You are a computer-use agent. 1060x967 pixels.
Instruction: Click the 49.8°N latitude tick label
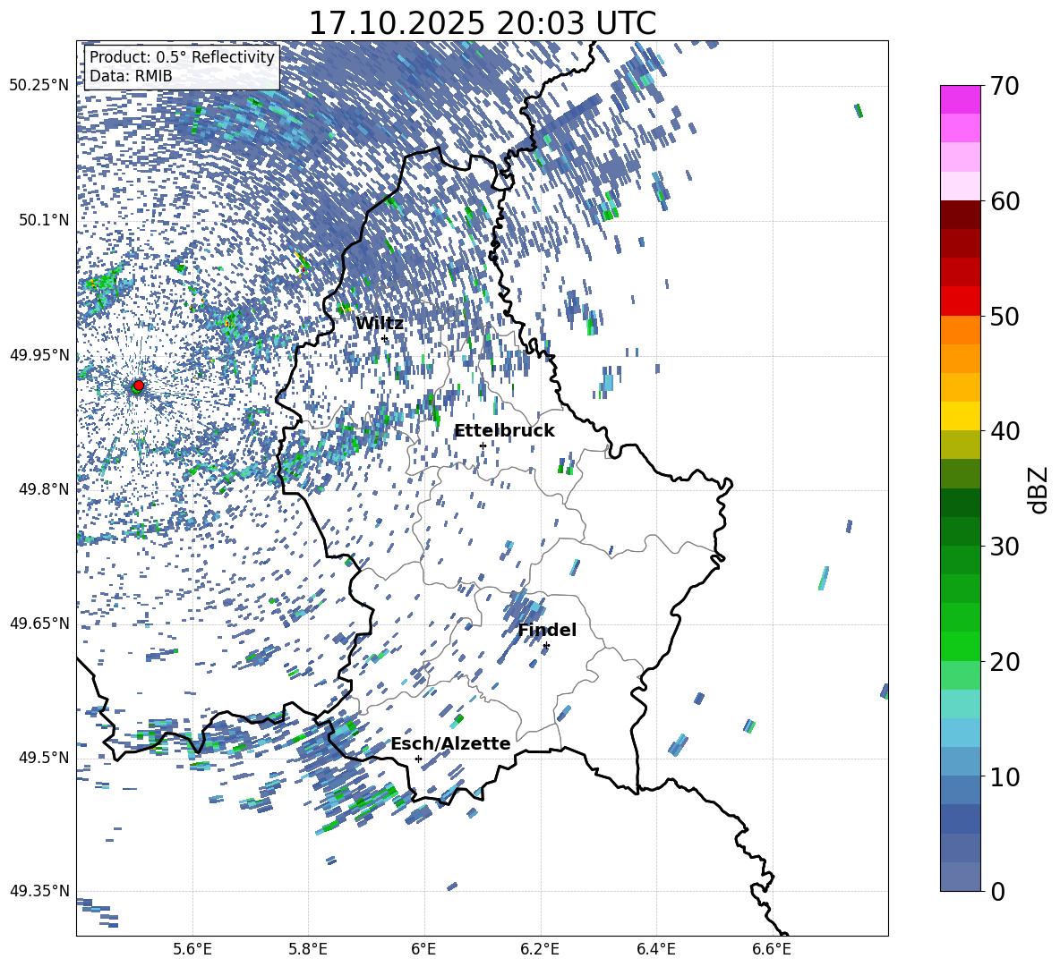click(43, 489)
